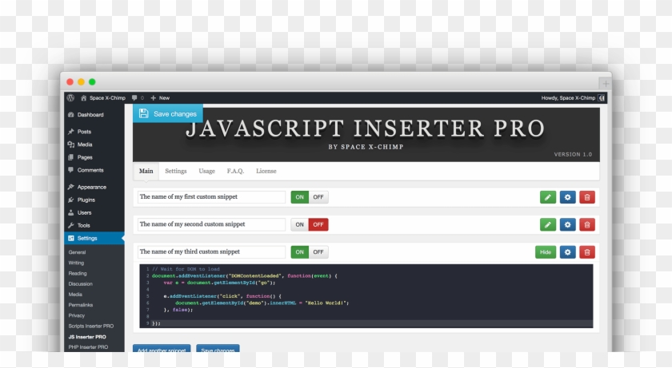Toggle the first snippet ON/OFF switch
672x368 pixels.
point(309,197)
